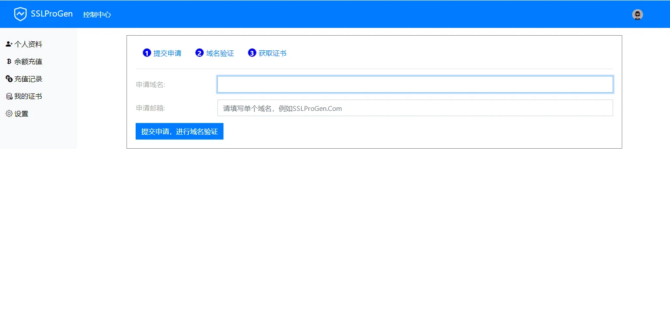The width and height of the screenshot is (670, 323).
Task: Click the 申请邮箱 input field
Action: 414,108
